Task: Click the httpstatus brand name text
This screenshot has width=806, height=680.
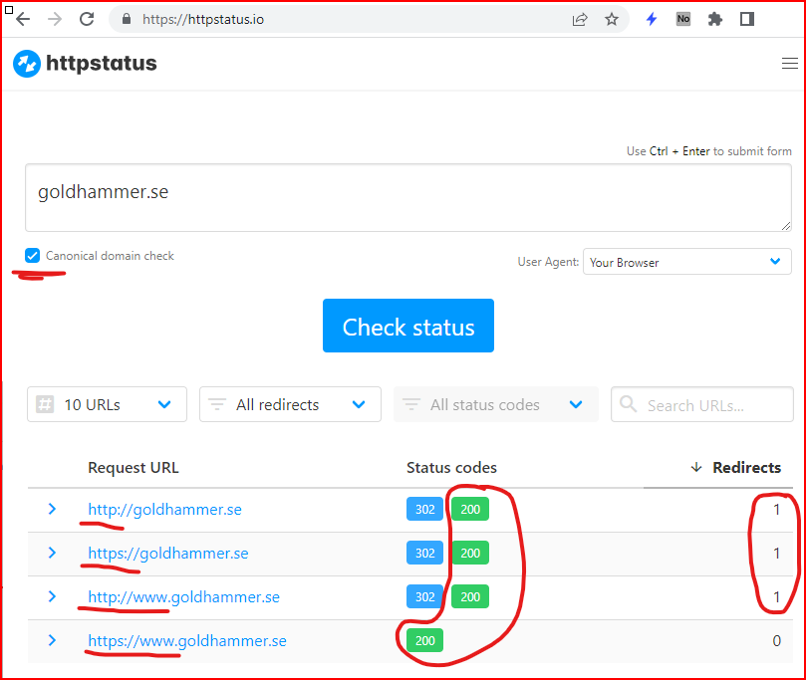Action: (x=102, y=63)
